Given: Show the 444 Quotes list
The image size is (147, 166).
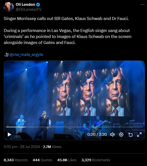Looking at the screenshot, I should point(42,160).
